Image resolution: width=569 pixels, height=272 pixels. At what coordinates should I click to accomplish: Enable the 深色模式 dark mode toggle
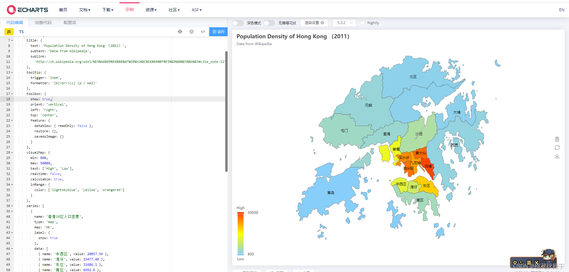[x=238, y=23]
